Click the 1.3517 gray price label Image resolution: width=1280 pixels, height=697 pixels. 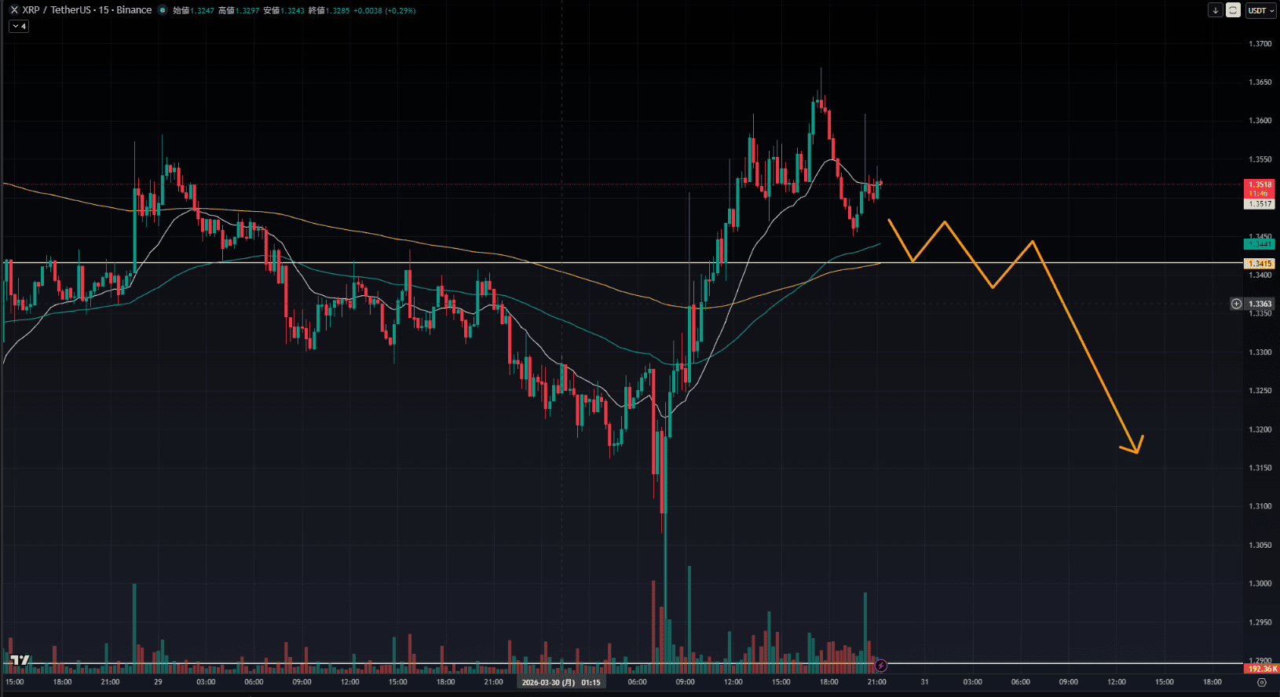pyautogui.click(x=1260, y=204)
